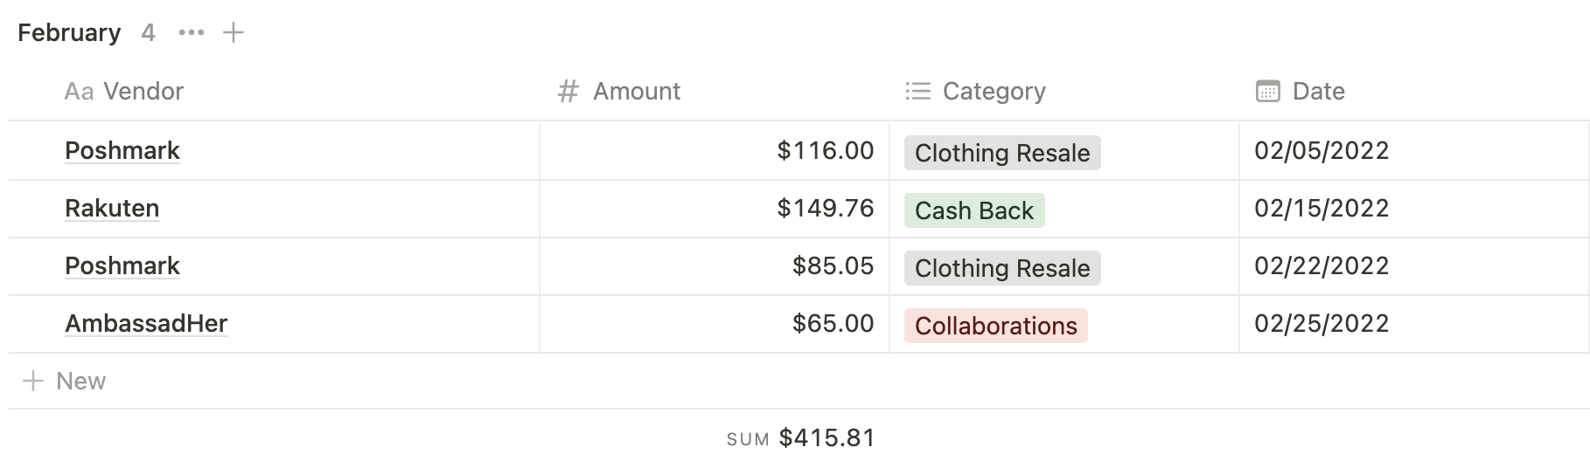
Task: Select the red Collaborations tag
Action: (x=995, y=326)
